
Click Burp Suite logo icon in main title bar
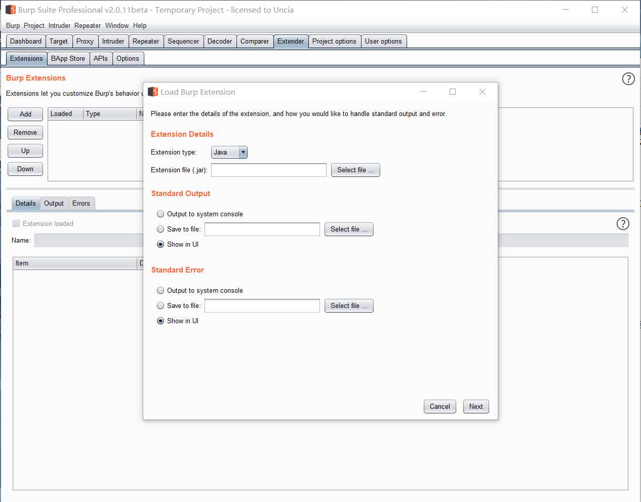click(x=11, y=10)
